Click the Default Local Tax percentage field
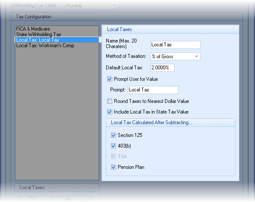The height and width of the screenshot is (202, 255). point(162,68)
